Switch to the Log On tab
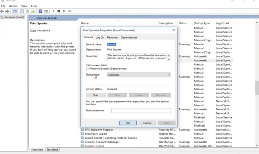The image size is (259, 154). pyautogui.click(x=100, y=37)
